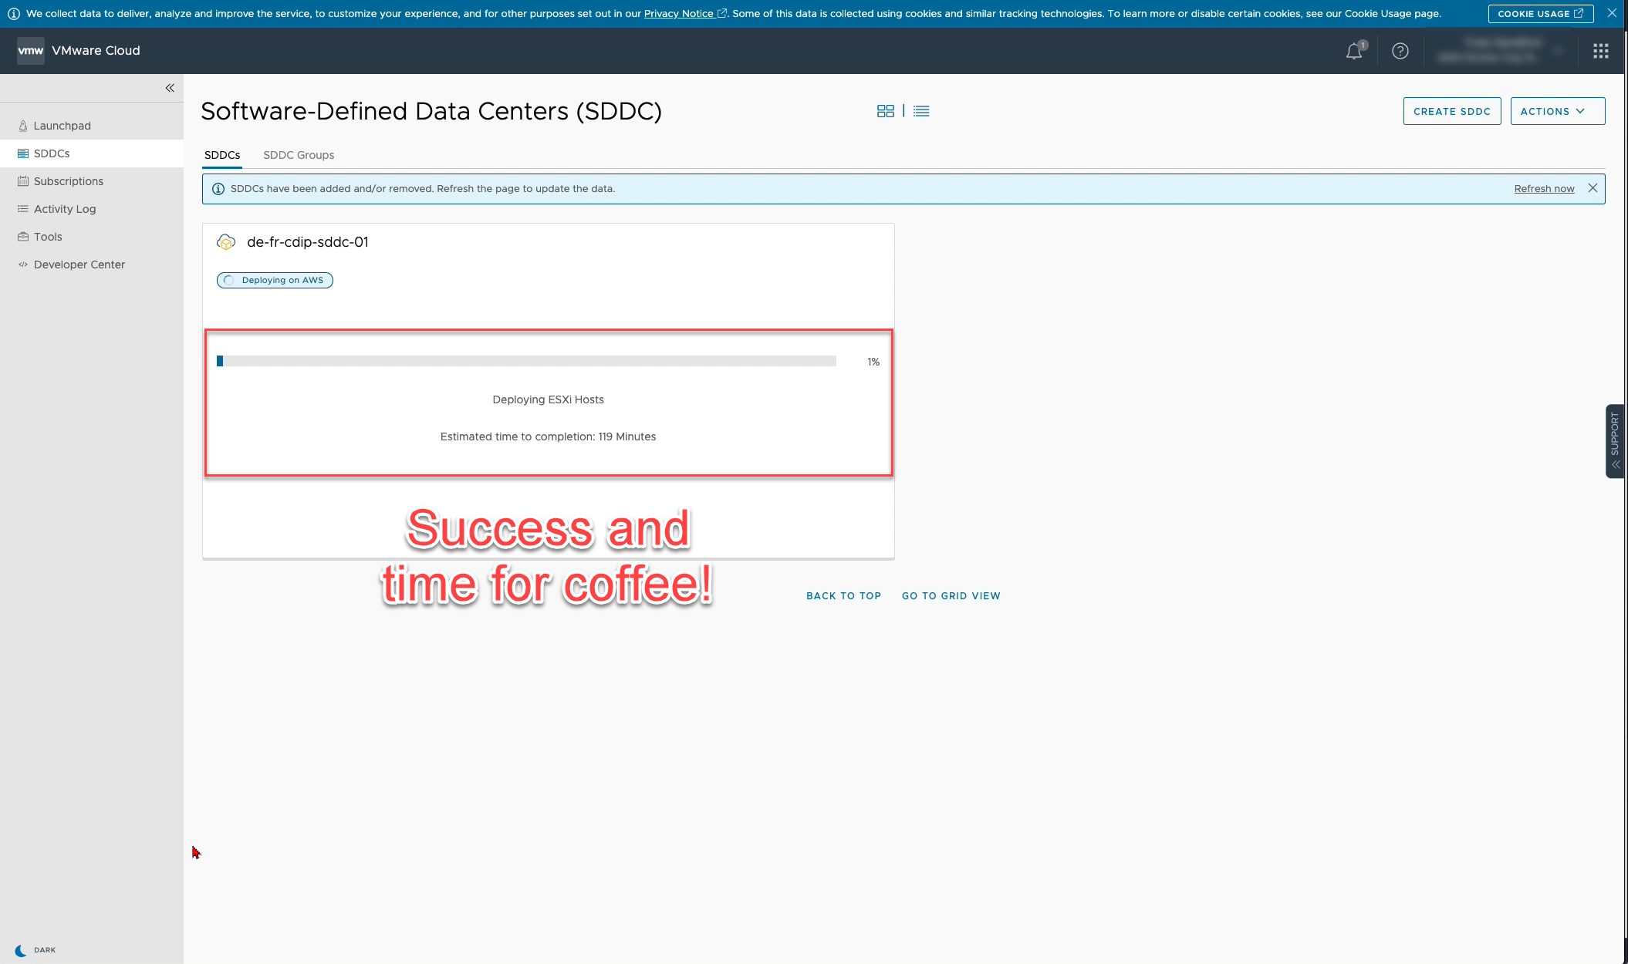Select the SDDCs tab
The width and height of the screenshot is (1628, 964).
(x=222, y=155)
